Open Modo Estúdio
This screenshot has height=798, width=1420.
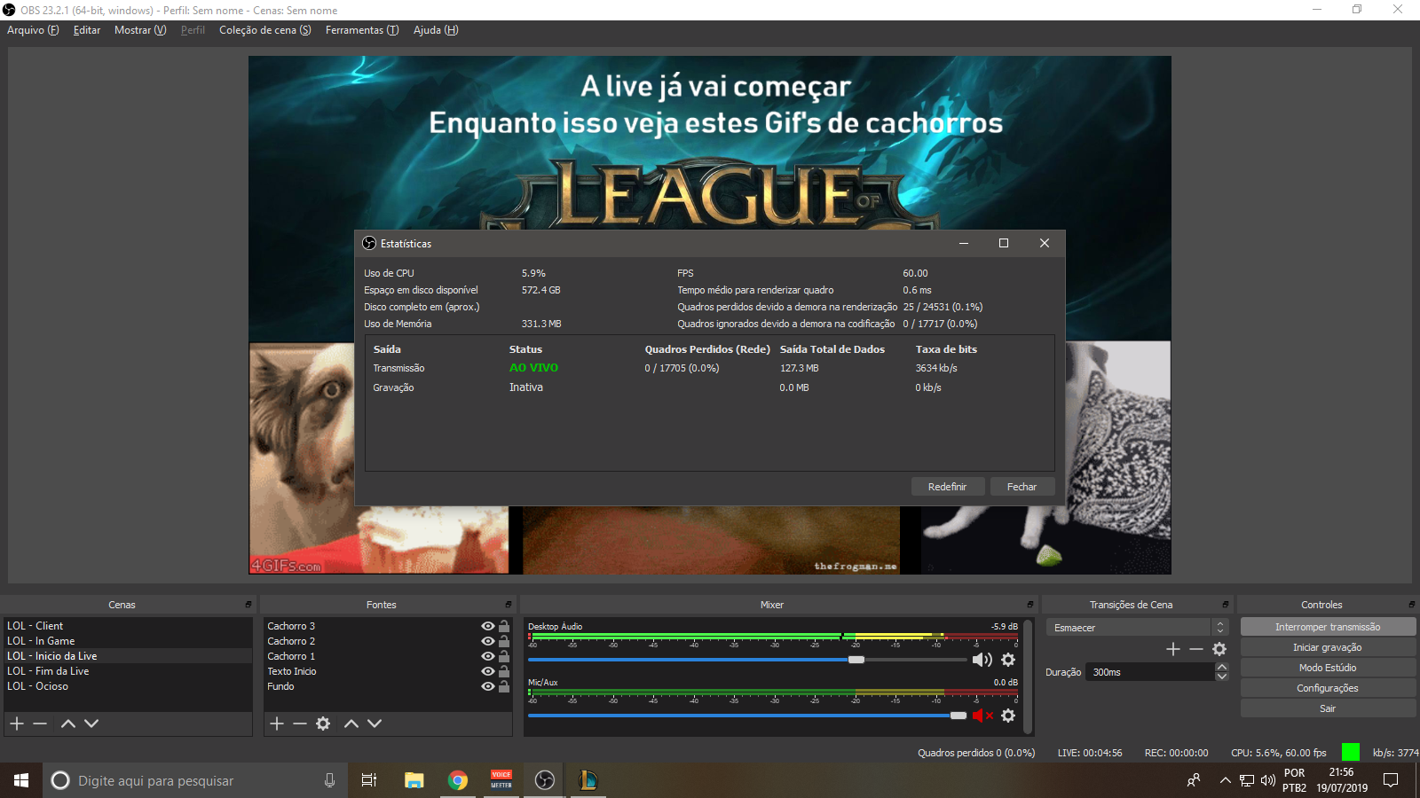coord(1328,668)
